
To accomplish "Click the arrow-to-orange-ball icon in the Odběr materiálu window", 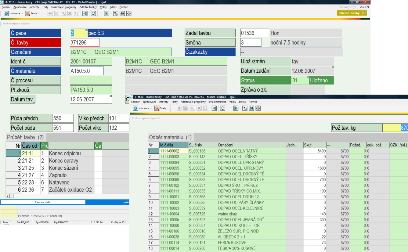I will [x=245, y=108].
